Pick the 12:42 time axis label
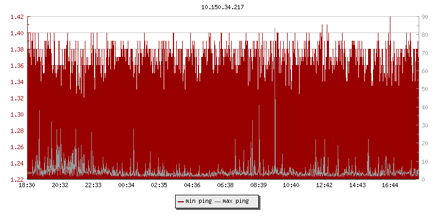Image resolution: width=435 pixels, height=217 pixels. click(325, 186)
